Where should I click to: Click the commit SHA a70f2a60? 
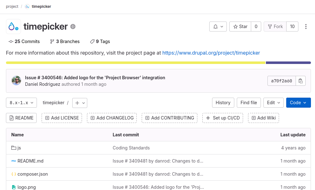click(x=282, y=81)
